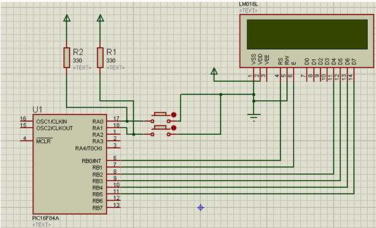The height and width of the screenshot is (228, 376).
Task: Click the RB6 pin label
Action: 97,201
